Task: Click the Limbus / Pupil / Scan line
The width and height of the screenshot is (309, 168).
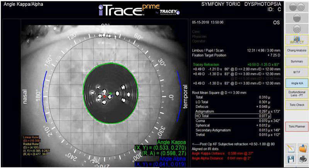Action: 236,51
